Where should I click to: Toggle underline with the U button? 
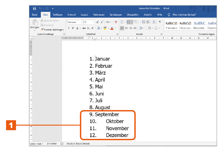77,28
